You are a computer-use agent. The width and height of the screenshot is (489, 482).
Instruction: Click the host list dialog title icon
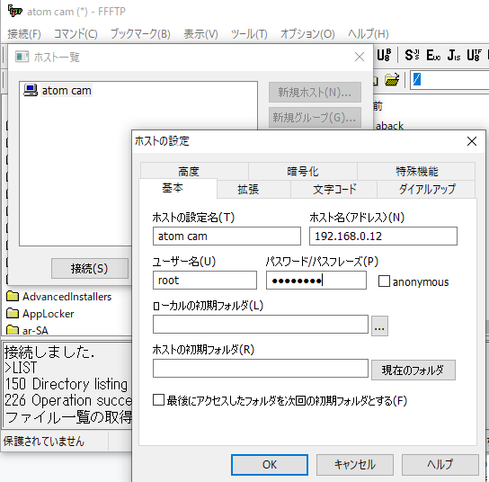[22, 57]
